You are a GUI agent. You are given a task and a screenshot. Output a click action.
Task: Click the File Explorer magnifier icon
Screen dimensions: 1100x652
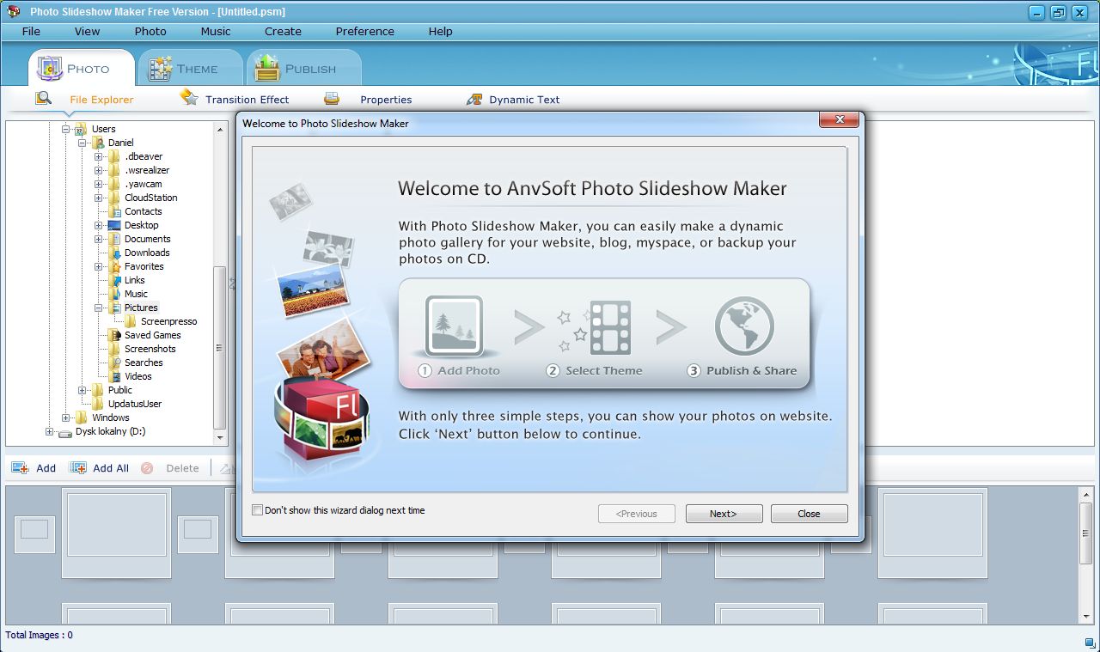click(x=43, y=99)
